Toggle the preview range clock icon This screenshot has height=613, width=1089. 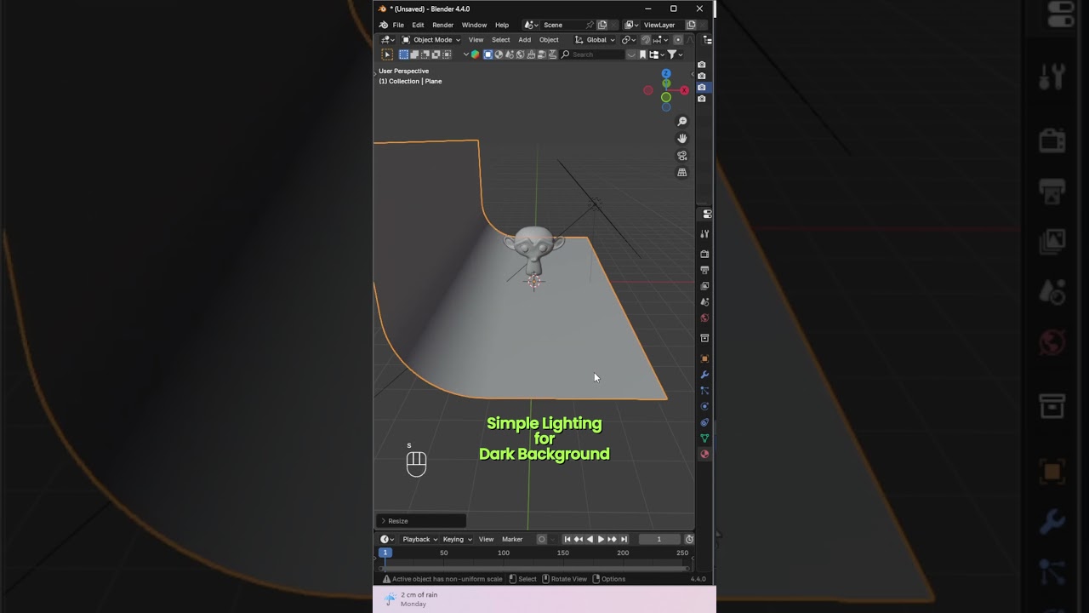pos(689,539)
